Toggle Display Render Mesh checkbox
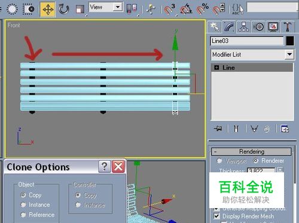Image resolution: width=299 pixels, height=223 pixels. coord(216,216)
